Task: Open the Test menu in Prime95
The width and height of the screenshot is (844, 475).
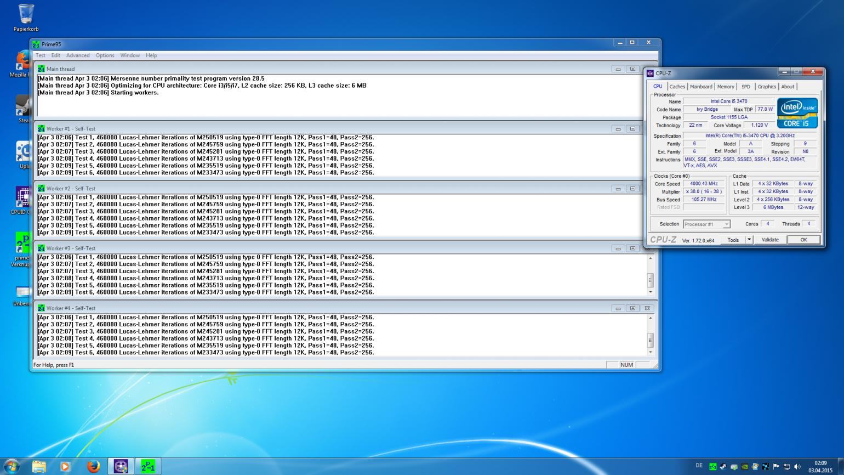Action: [x=41, y=55]
